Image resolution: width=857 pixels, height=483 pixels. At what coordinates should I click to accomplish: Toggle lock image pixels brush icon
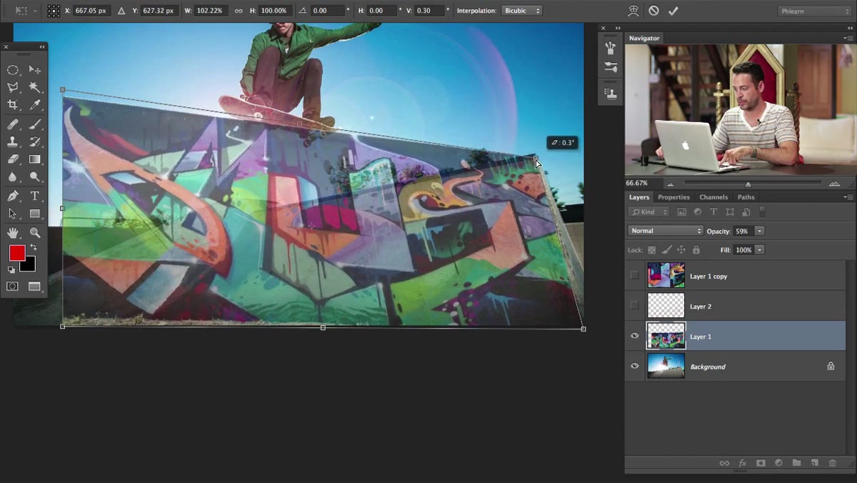[666, 250]
